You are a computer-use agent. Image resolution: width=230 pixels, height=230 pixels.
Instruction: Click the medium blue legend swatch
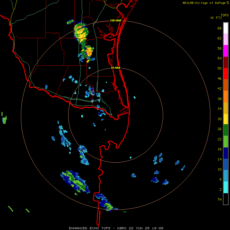click(x=226, y=164)
